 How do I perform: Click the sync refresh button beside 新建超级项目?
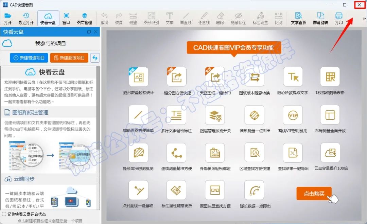coord(95,58)
